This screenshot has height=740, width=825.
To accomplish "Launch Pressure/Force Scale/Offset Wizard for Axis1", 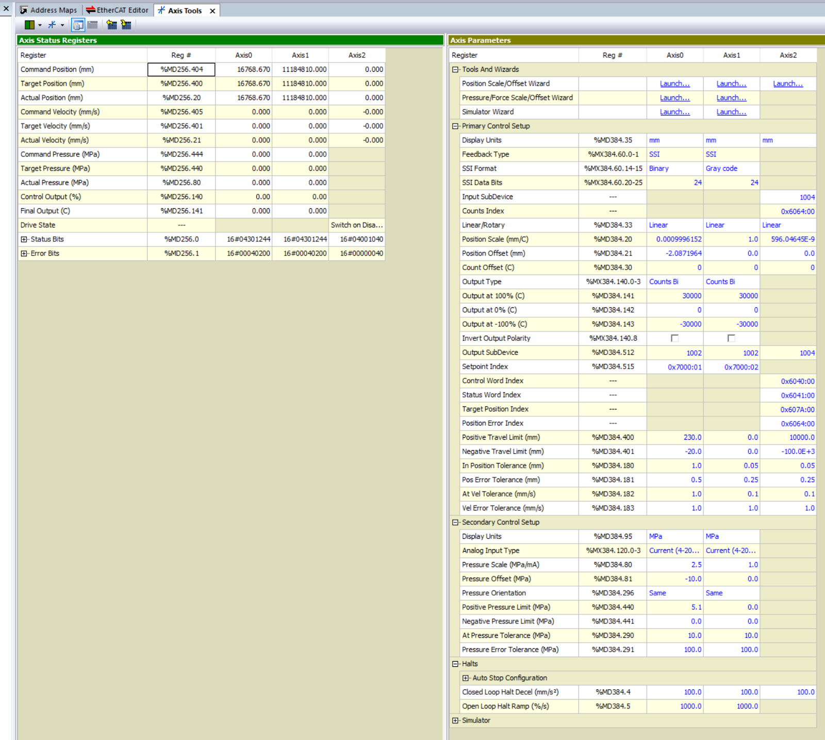I will (x=731, y=98).
